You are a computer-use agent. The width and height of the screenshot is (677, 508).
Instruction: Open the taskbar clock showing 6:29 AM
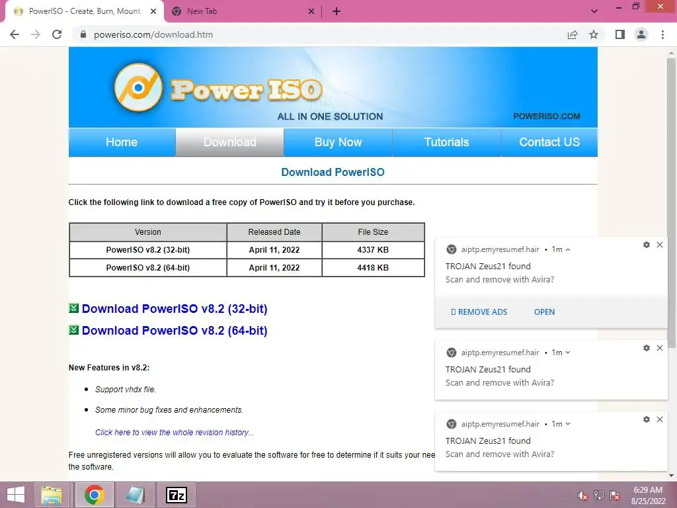[648, 495]
